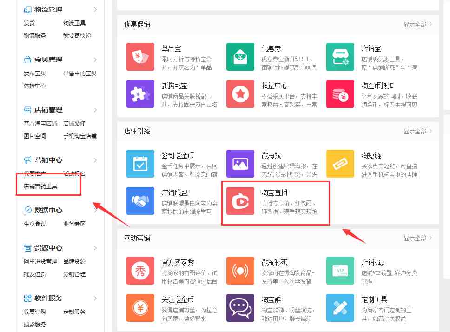Select 发货 under 物流管理
The image size is (450, 332).
coord(29,23)
